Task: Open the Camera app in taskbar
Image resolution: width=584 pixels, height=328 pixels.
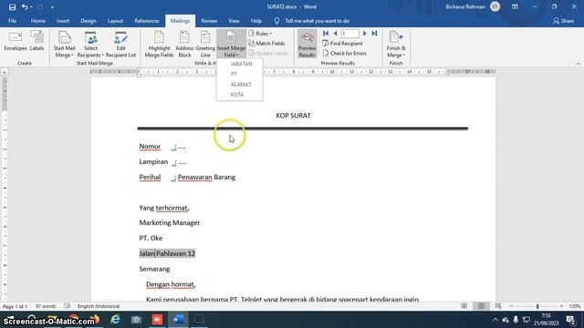Action: coord(136,320)
